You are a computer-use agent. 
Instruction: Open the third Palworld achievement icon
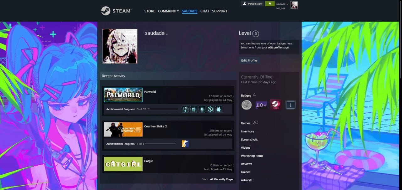pos(202,109)
